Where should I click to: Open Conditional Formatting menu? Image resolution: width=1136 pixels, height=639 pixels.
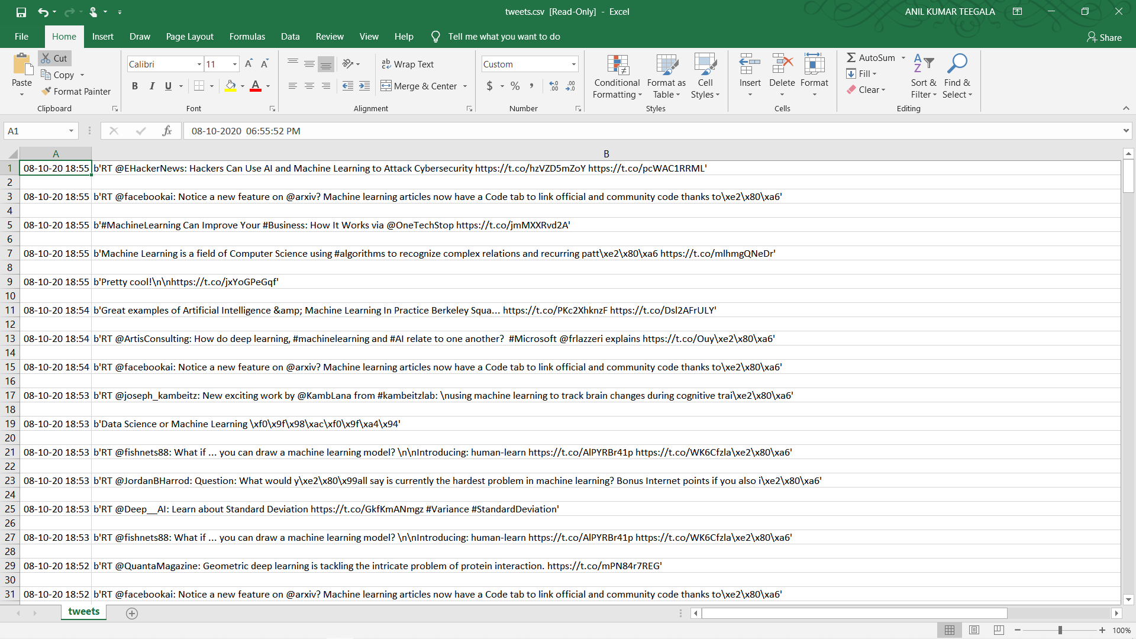617,77
